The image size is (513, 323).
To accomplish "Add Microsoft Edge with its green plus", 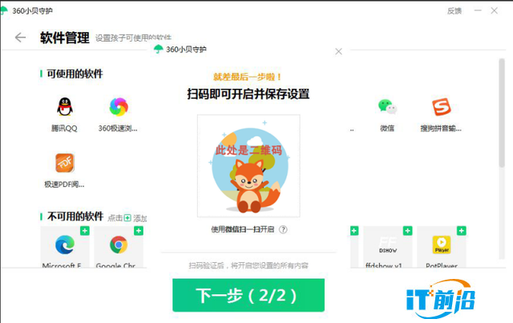I will [x=85, y=231].
